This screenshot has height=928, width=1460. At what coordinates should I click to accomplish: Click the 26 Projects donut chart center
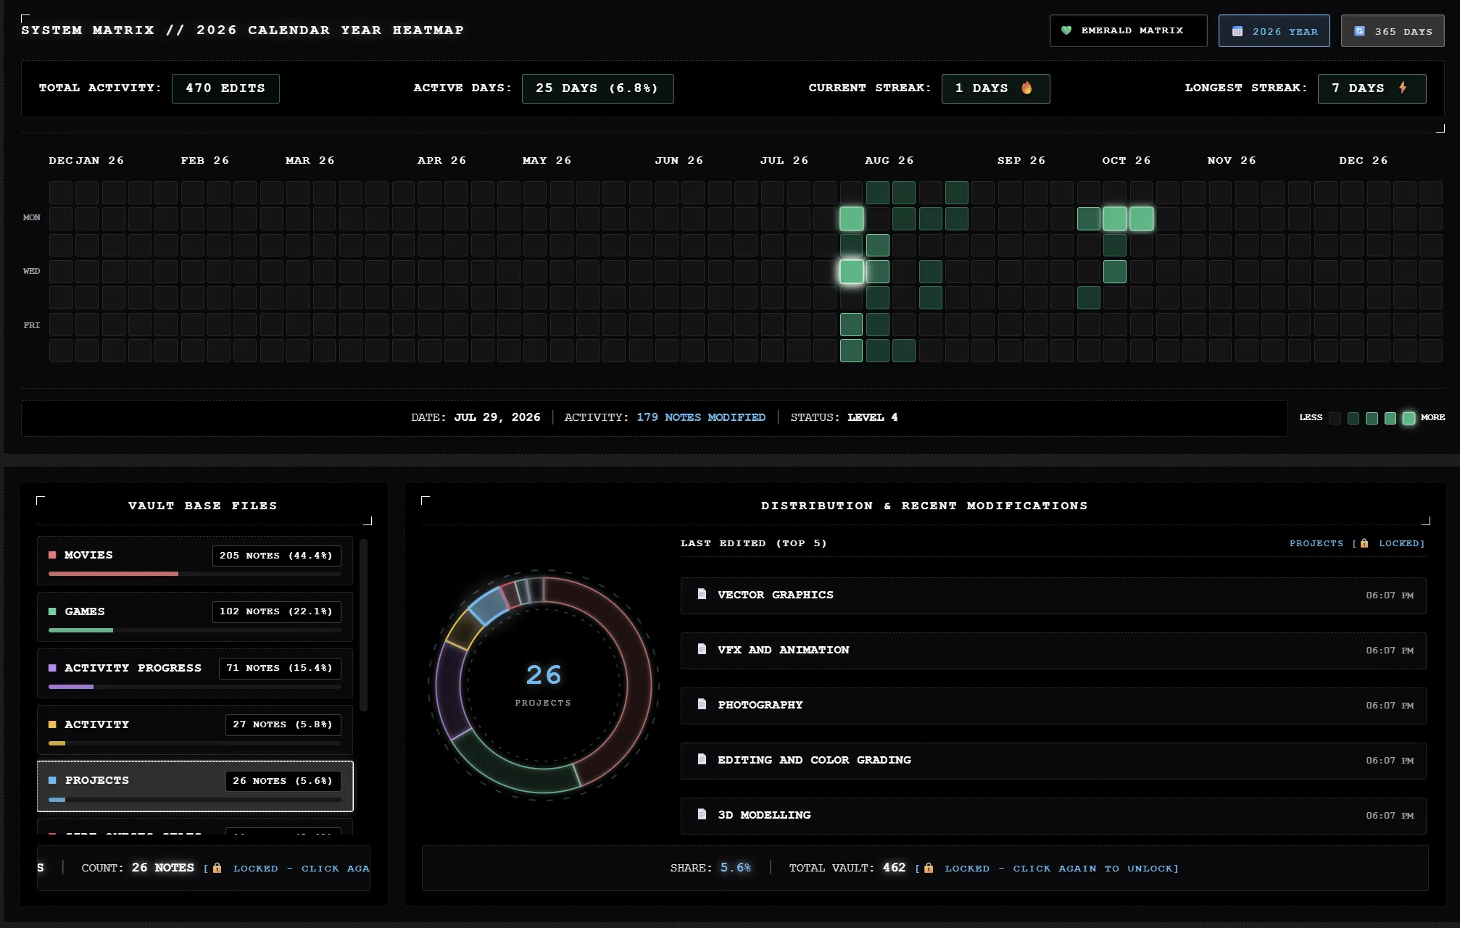click(x=544, y=685)
